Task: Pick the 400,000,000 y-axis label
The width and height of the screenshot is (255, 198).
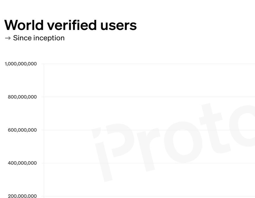Action: point(22,163)
